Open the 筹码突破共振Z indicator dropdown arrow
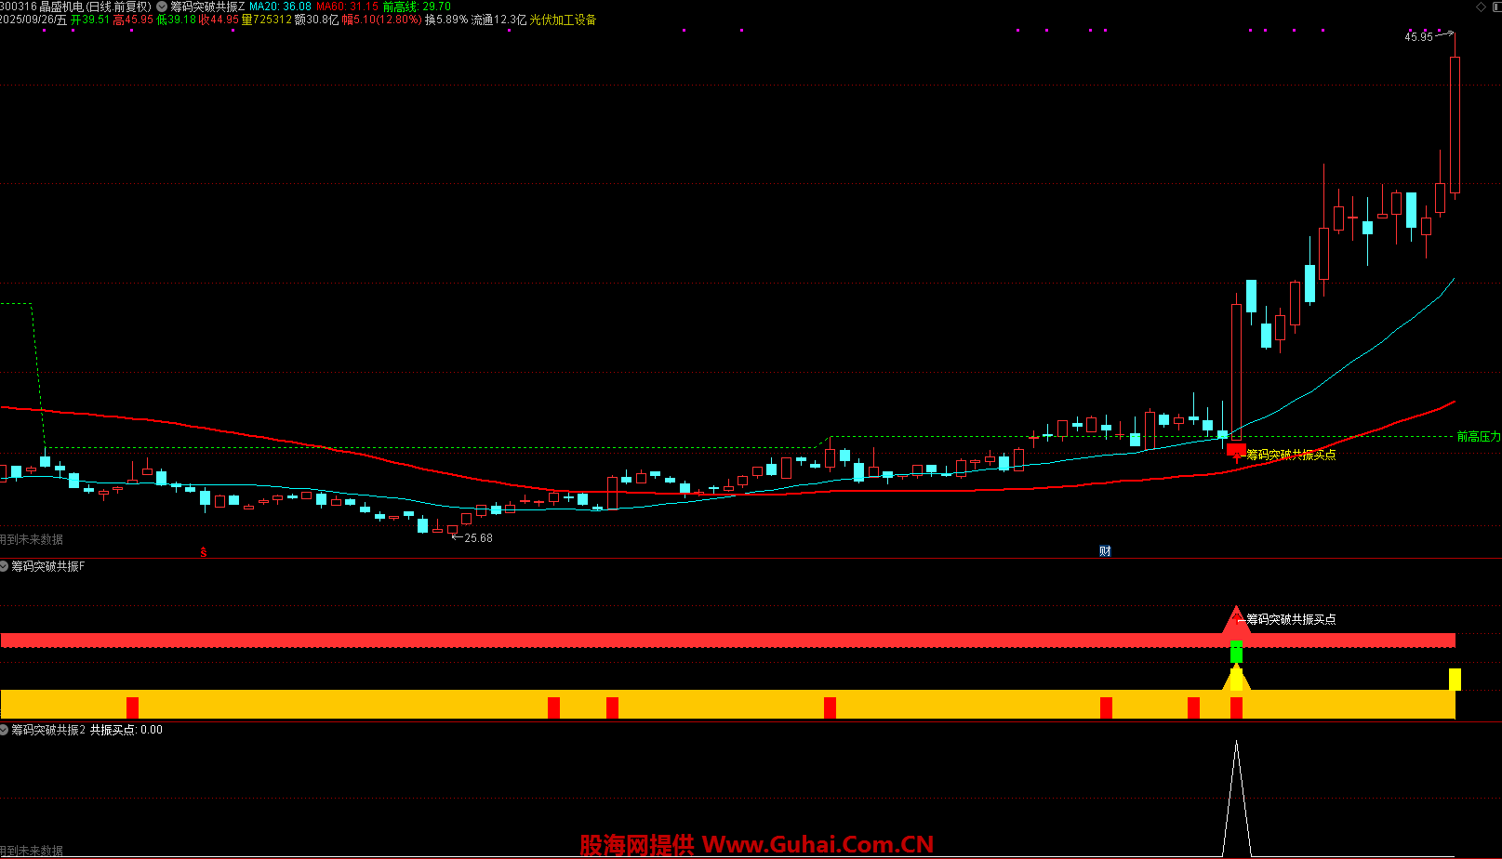 coord(162,7)
